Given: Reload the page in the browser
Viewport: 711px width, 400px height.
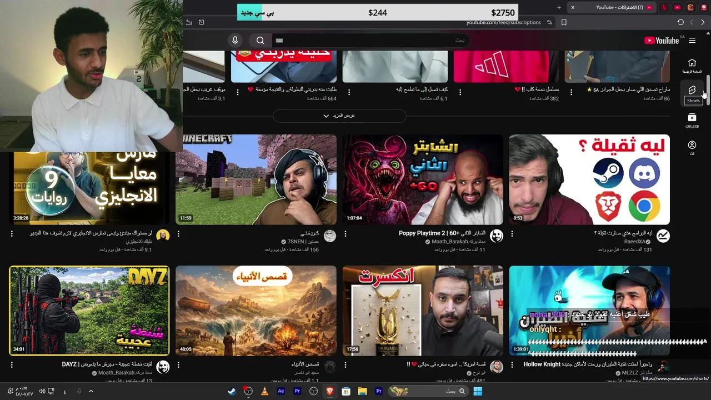Looking at the screenshot, I should coord(680,22).
